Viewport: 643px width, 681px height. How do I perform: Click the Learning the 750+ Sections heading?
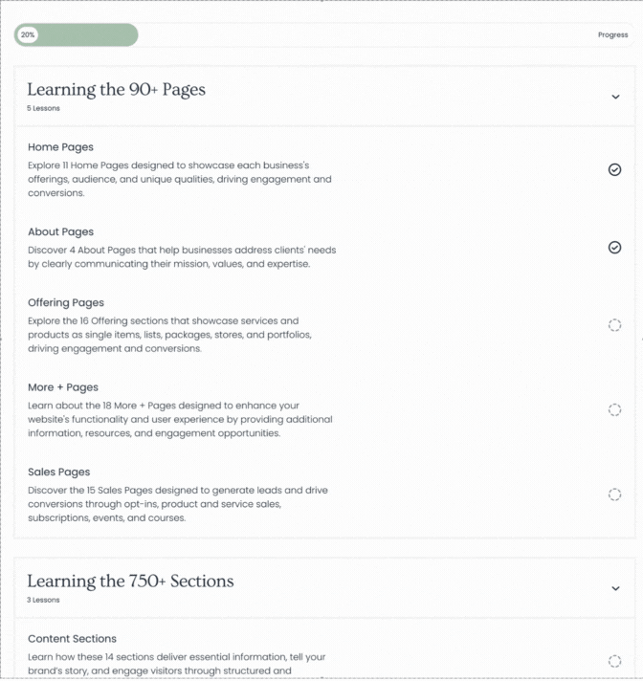pos(130,581)
